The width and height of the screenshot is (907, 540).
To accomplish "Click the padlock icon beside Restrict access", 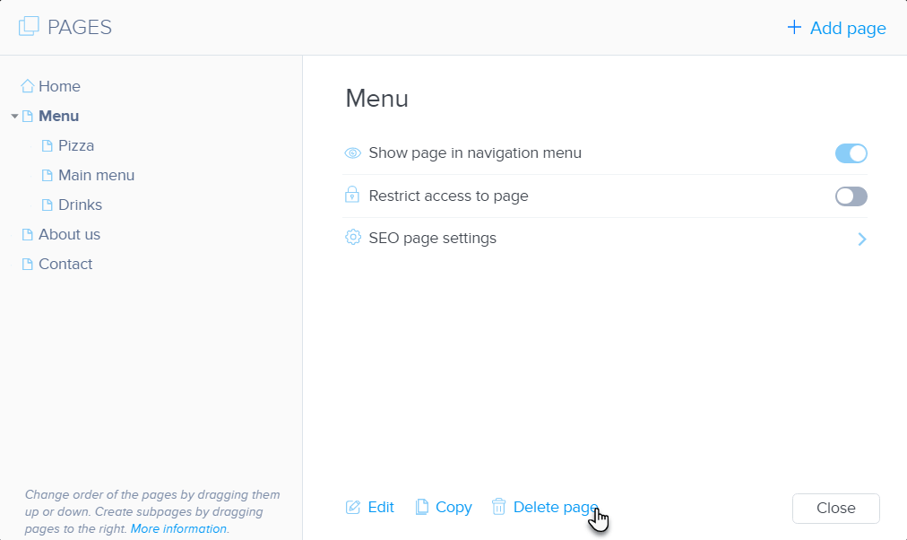I will point(353,196).
